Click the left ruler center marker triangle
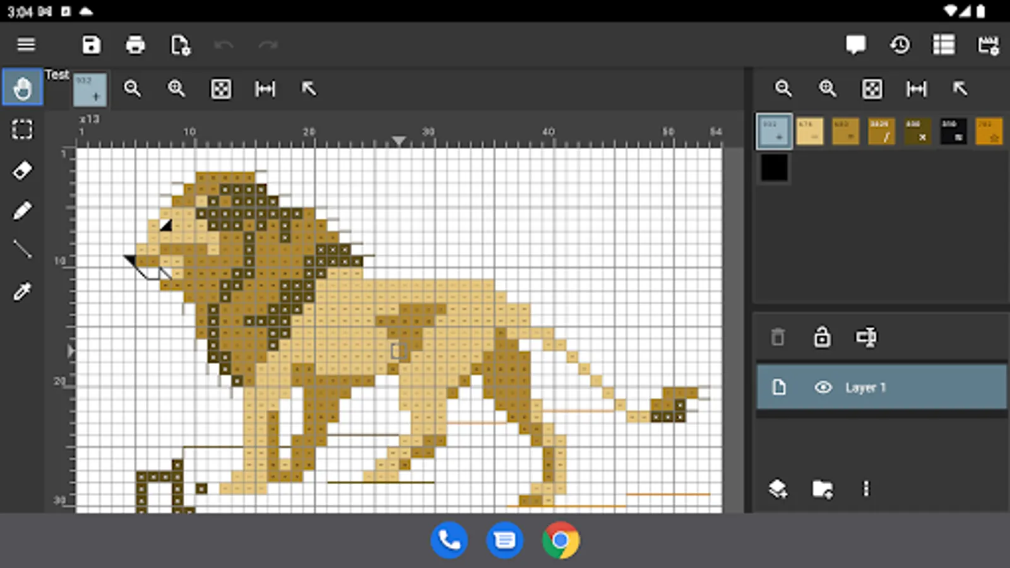The image size is (1010, 568). 71,351
